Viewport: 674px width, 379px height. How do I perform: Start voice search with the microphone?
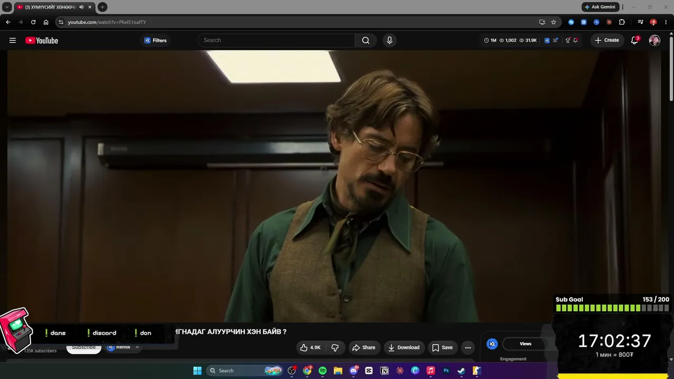[390, 41]
